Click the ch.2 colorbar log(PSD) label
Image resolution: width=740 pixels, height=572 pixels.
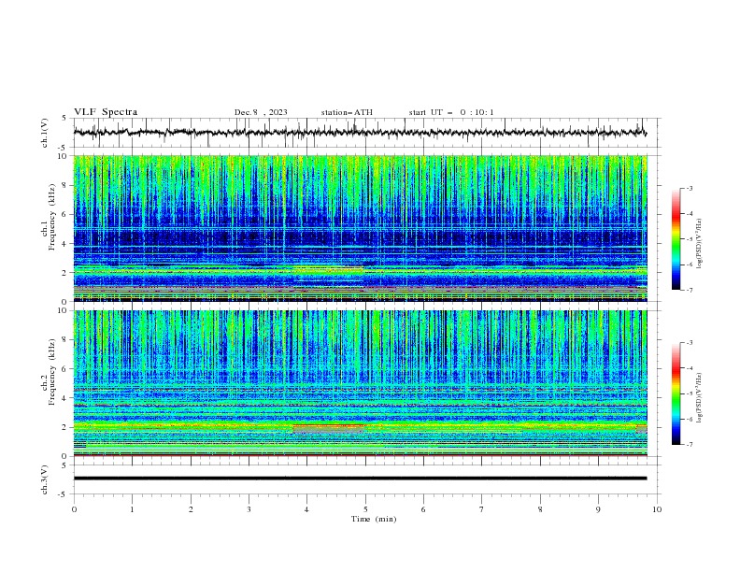[700, 397]
